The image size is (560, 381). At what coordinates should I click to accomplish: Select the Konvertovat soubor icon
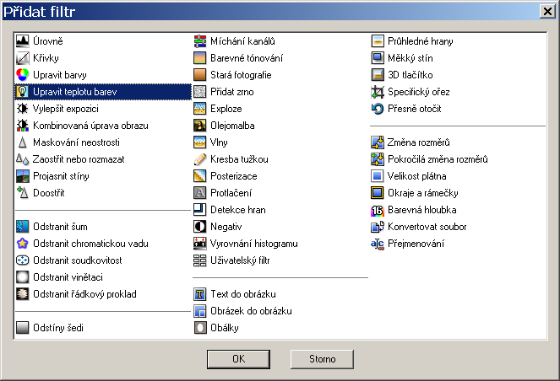point(378,227)
